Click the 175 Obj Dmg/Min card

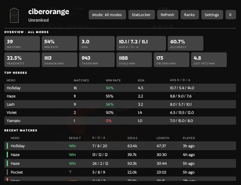click(172, 60)
